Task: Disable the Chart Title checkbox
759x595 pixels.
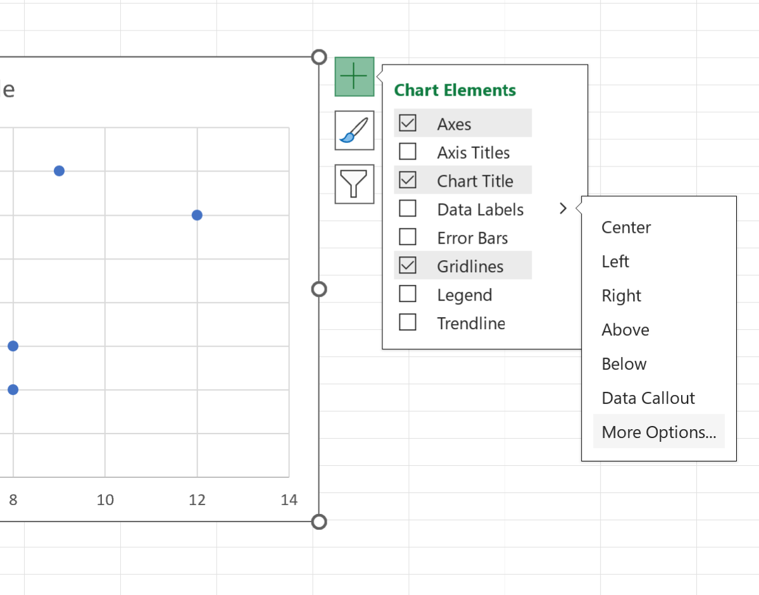Action: [x=408, y=180]
